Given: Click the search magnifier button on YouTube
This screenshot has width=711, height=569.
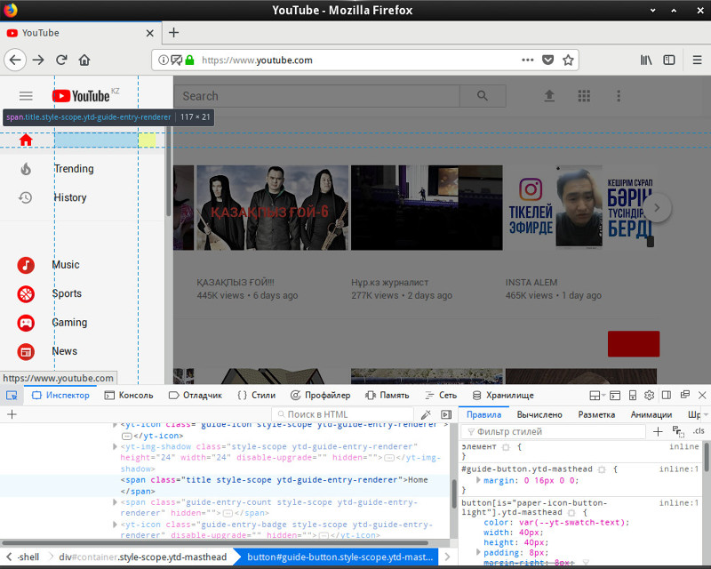Looking at the screenshot, I should [483, 96].
